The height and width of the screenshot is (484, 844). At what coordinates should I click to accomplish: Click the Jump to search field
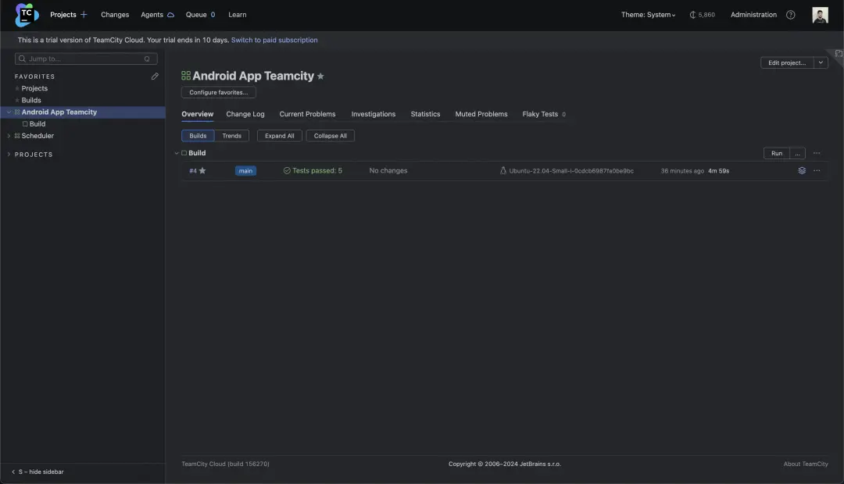(86, 59)
